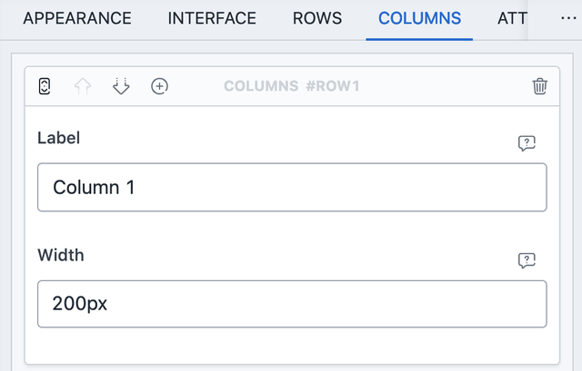Add a new column with plus icon

point(160,86)
